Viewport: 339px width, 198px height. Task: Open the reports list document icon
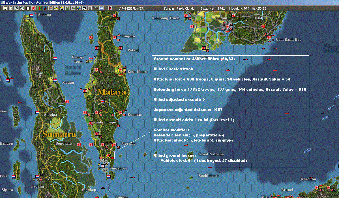coord(11,8)
